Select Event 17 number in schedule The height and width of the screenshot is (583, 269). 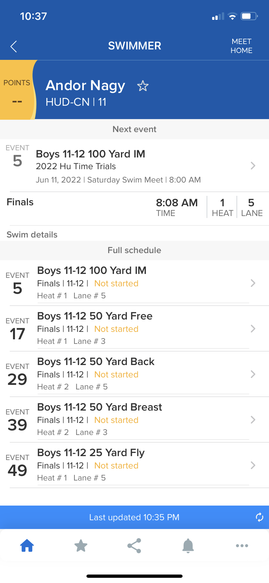(18, 334)
